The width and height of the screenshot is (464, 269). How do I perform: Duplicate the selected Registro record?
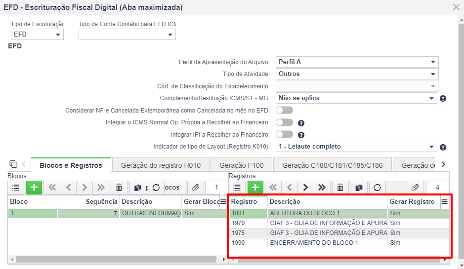(359, 188)
